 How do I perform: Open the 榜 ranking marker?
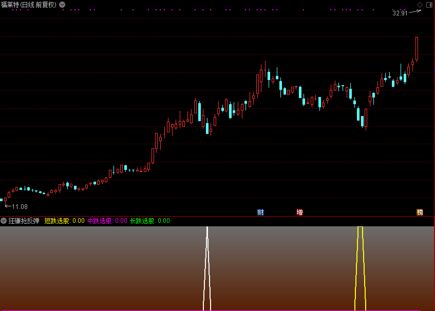pyautogui.click(x=420, y=212)
